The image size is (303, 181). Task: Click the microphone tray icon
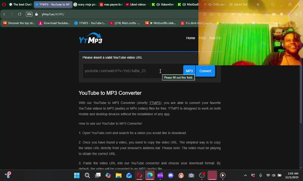click(261, 175)
